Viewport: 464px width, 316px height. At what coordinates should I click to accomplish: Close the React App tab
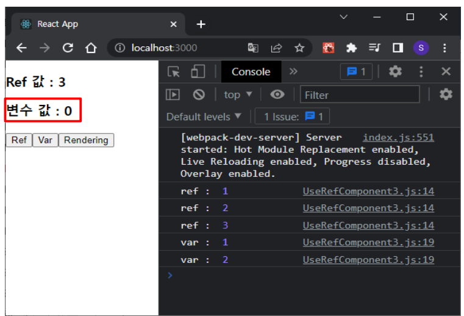coord(173,24)
